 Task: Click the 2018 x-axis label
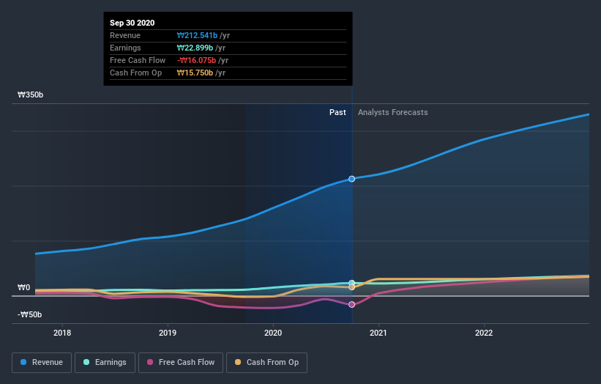click(62, 333)
